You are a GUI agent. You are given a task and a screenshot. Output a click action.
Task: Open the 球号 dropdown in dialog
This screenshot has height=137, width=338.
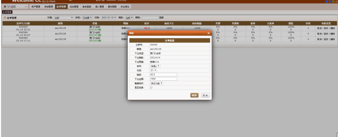tap(155, 66)
